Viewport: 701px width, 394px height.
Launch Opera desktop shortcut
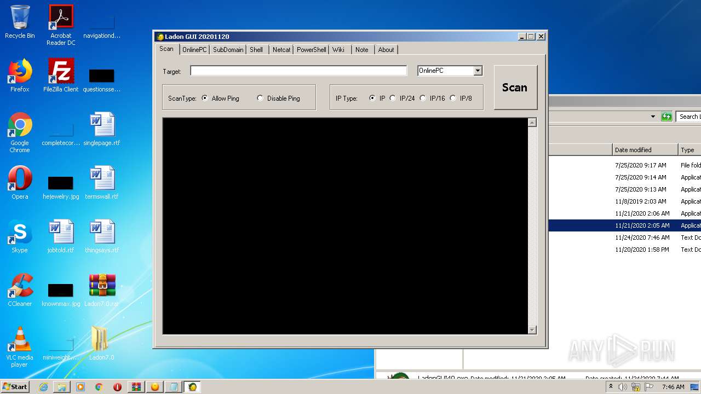click(20, 183)
